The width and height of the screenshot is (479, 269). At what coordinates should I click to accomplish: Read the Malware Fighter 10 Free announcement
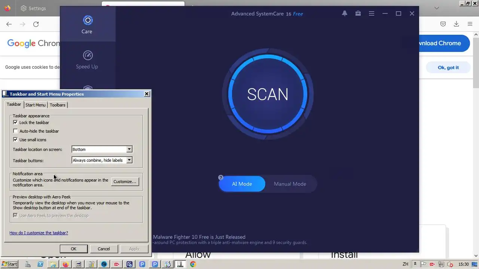click(x=199, y=237)
